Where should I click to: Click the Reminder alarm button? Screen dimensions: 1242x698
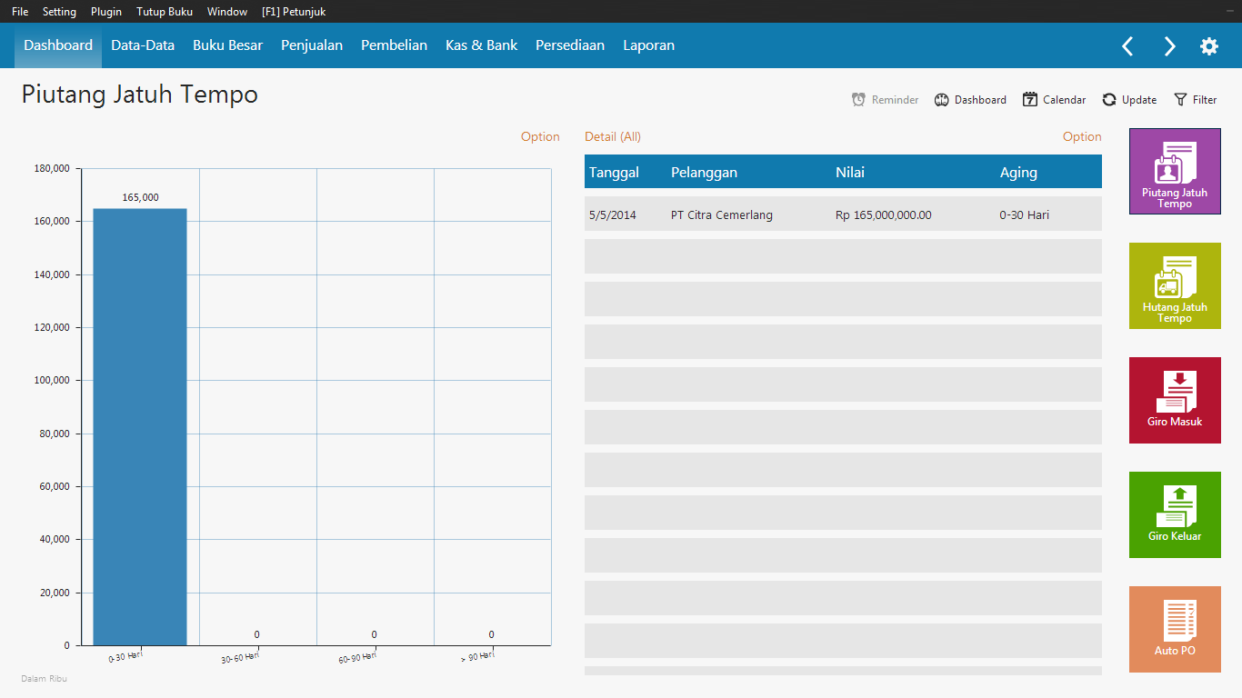tap(885, 100)
